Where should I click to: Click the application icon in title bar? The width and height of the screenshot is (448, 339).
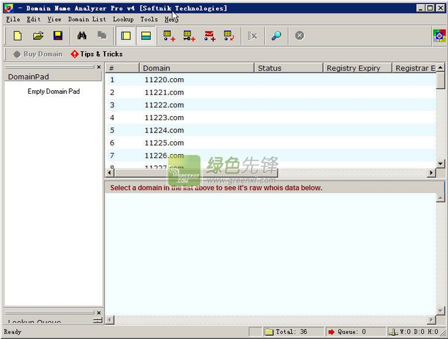pyautogui.click(x=9, y=8)
